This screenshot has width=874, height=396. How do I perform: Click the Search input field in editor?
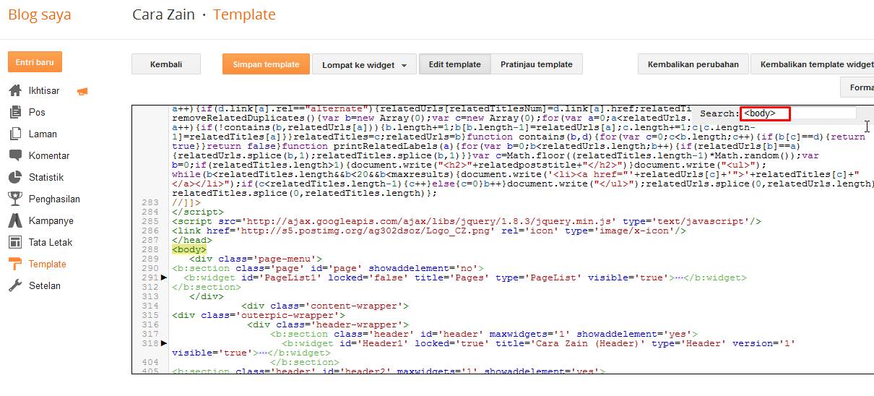[798, 113]
